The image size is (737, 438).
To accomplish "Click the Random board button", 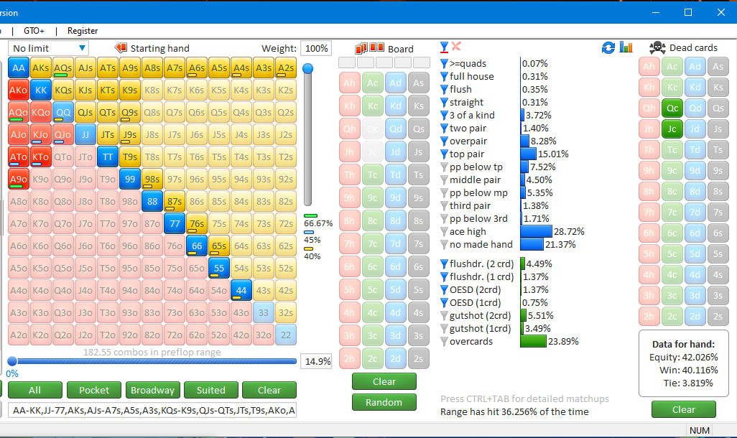I will (x=384, y=402).
